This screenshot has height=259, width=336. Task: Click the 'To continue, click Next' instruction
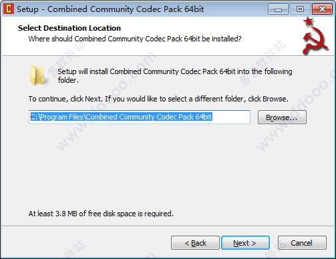click(158, 99)
